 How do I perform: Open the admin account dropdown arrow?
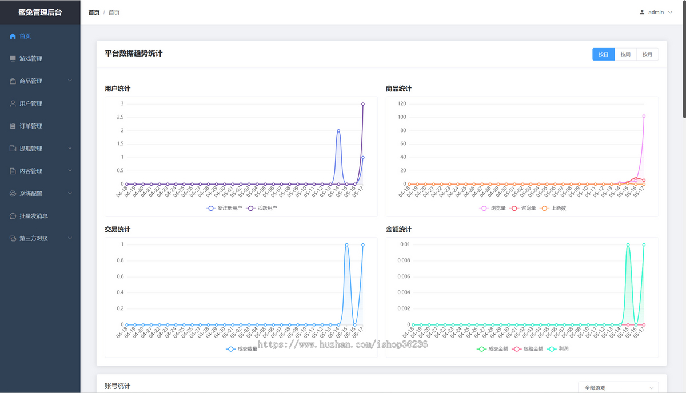[670, 12]
